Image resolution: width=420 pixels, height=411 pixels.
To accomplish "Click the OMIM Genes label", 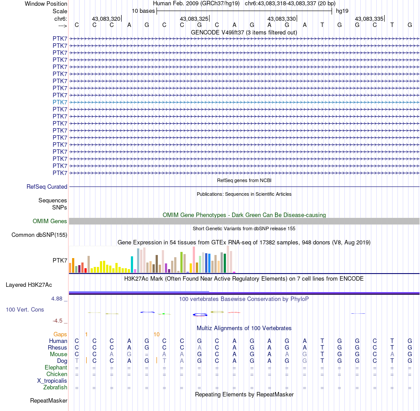I will 50,221.
